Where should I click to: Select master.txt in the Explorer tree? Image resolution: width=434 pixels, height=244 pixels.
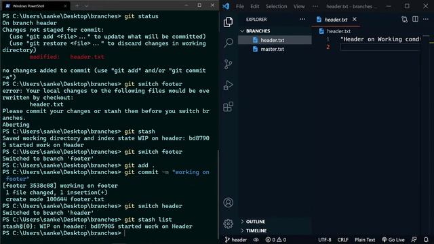[275, 49]
